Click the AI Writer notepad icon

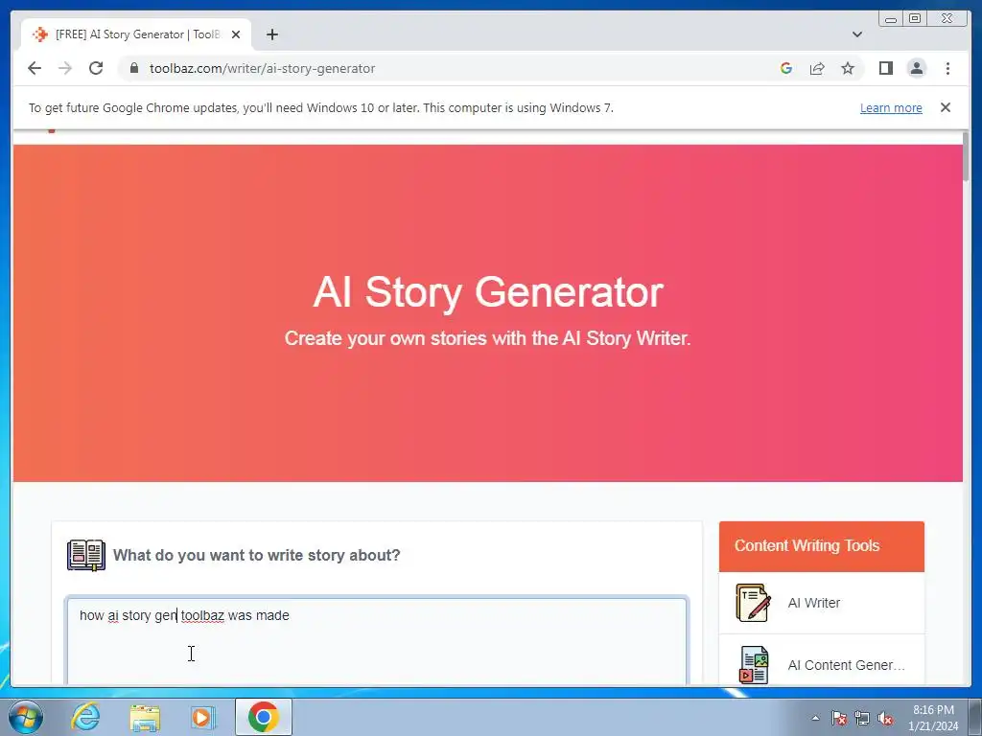[x=753, y=603]
